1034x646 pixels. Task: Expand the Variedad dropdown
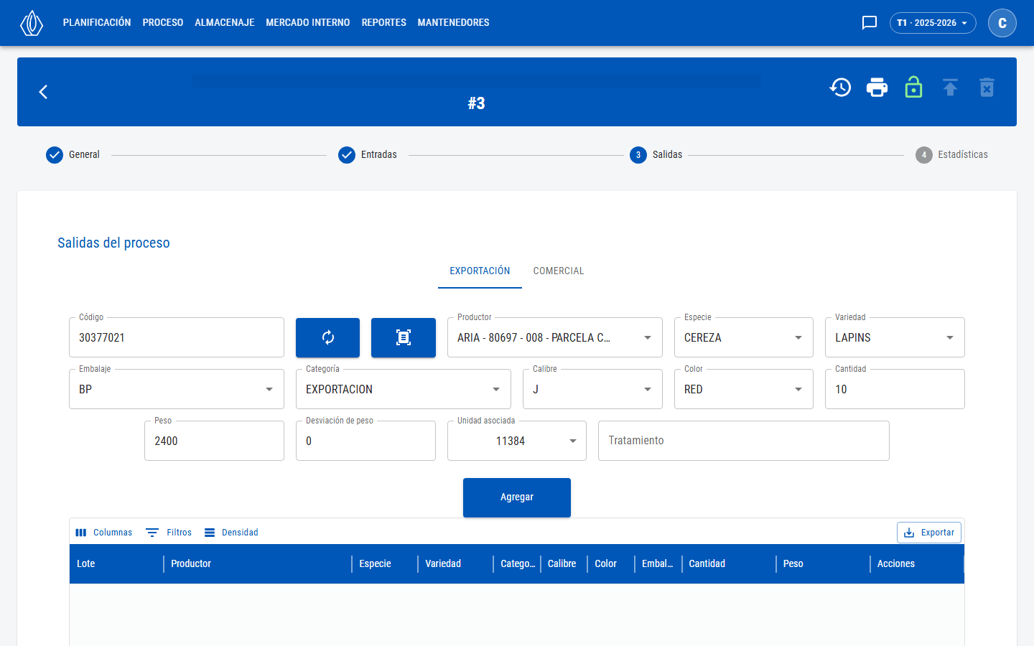tap(895, 337)
